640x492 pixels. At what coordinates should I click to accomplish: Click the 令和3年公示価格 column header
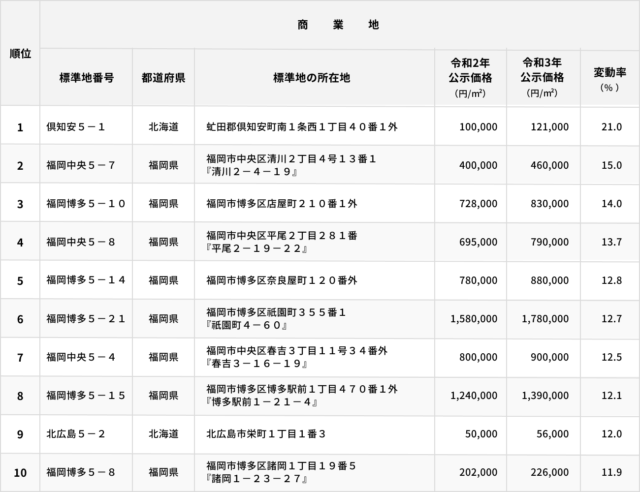[543, 77]
